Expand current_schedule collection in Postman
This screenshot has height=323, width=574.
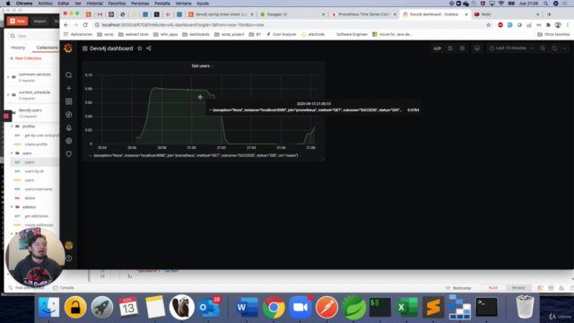tap(8, 95)
